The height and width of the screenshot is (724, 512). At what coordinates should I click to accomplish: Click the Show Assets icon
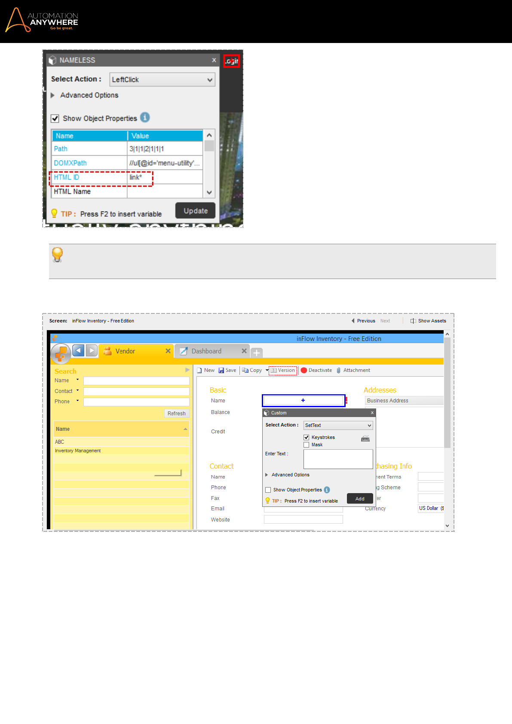click(413, 321)
